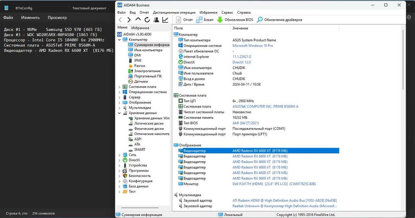Open the Microsoft Windows 10 Pro link
The width and height of the screenshot is (415, 218).
point(253,46)
